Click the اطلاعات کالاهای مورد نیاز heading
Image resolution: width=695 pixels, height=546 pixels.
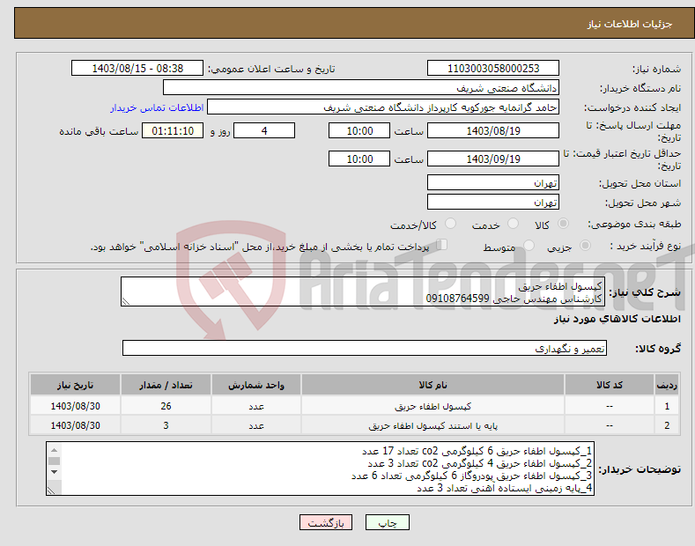click(617, 319)
